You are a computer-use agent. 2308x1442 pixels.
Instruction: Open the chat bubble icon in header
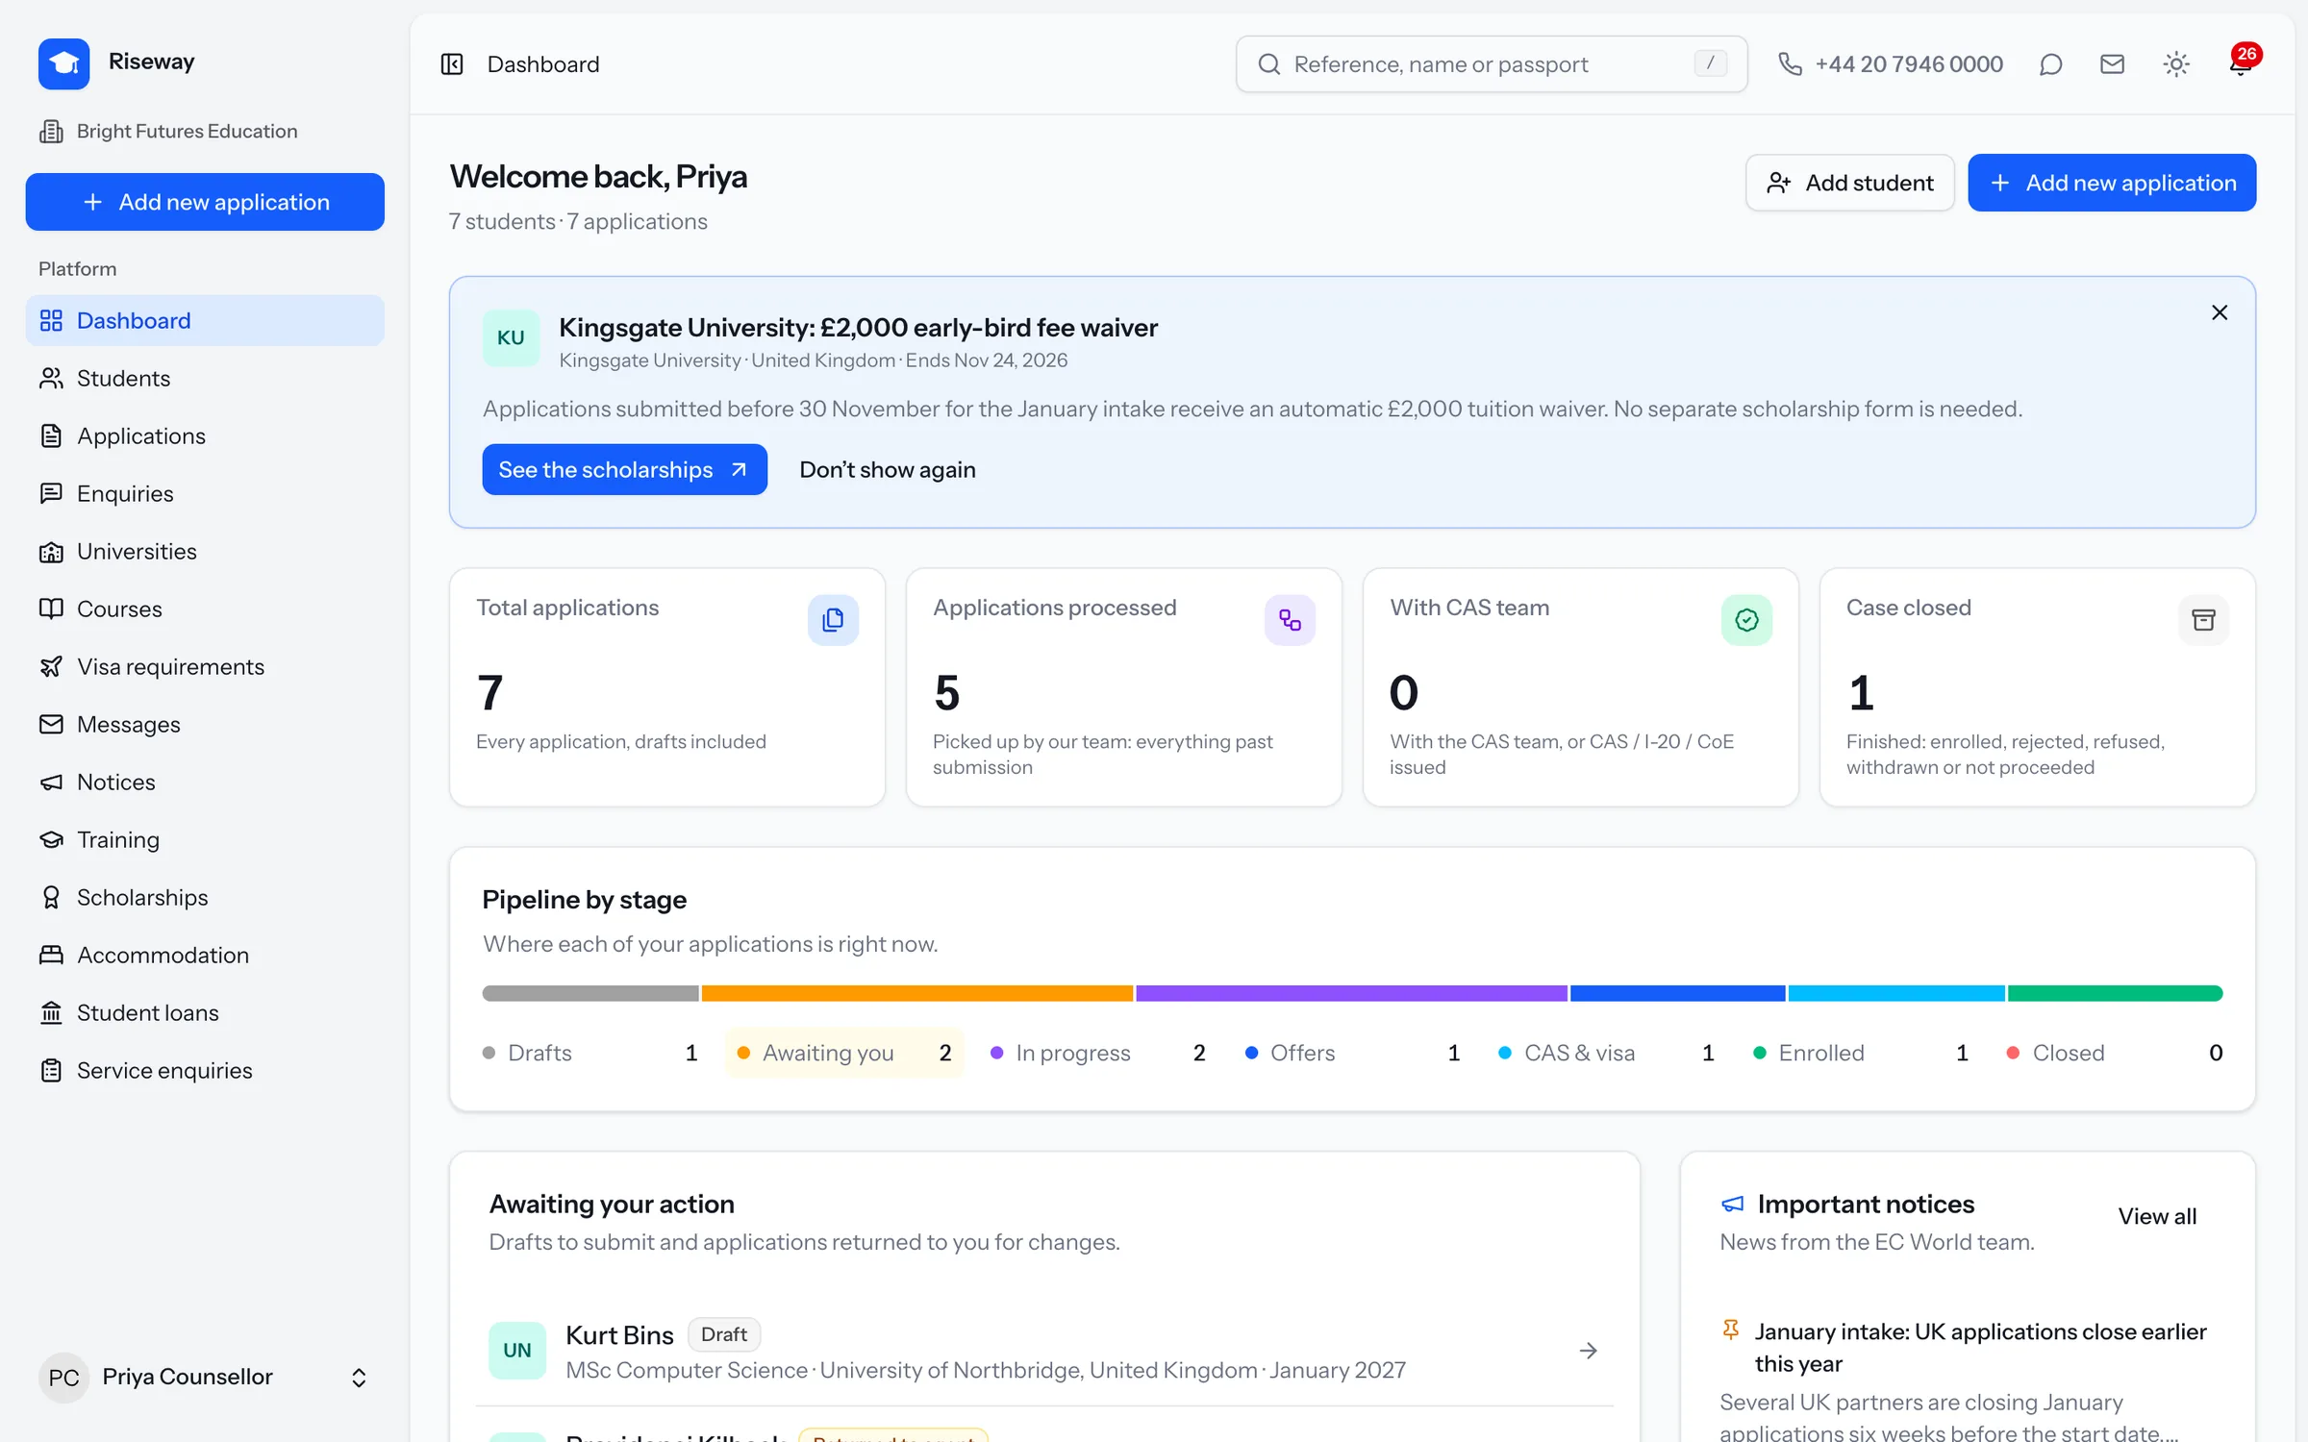click(x=2050, y=64)
